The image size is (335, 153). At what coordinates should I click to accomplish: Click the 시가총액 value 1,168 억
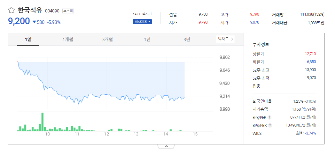pos(298,109)
